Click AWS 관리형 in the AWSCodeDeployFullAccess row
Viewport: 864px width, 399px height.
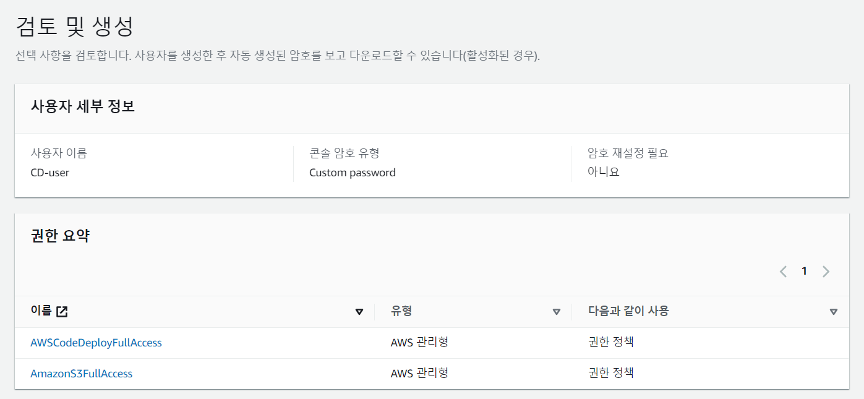pyautogui.click(x=419, y=342)
